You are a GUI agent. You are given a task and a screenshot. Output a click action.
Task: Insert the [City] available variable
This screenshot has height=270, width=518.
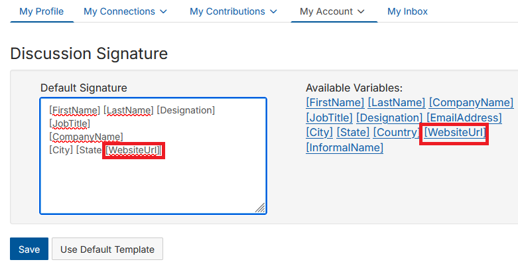click(x=319, y=133)
